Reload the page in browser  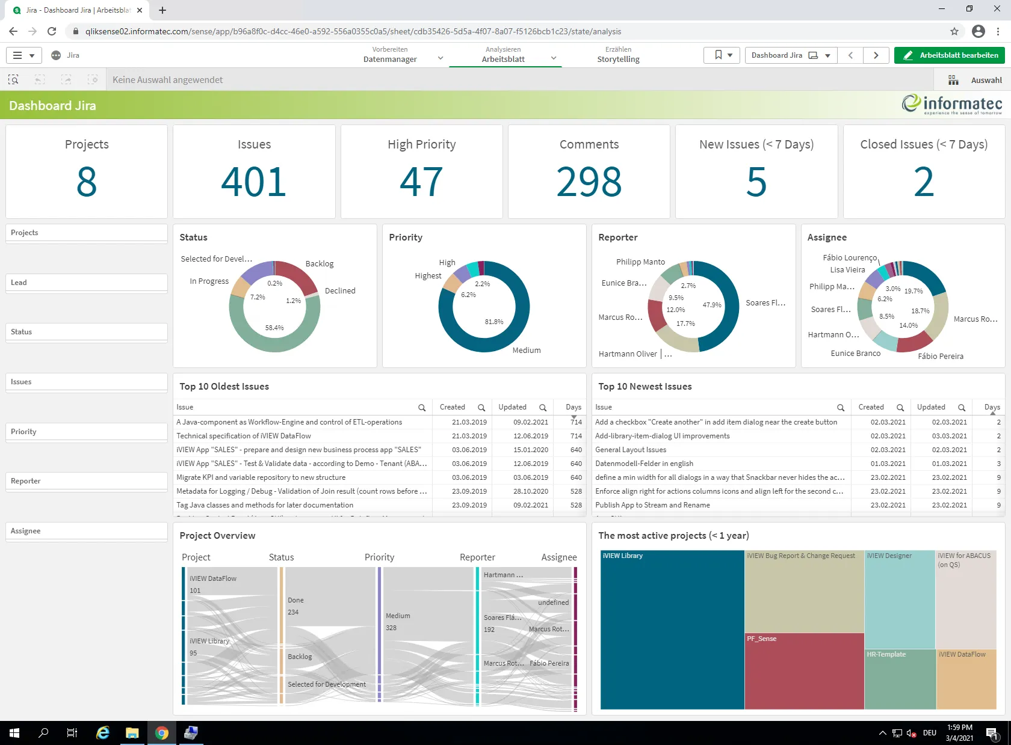(52, 31)
